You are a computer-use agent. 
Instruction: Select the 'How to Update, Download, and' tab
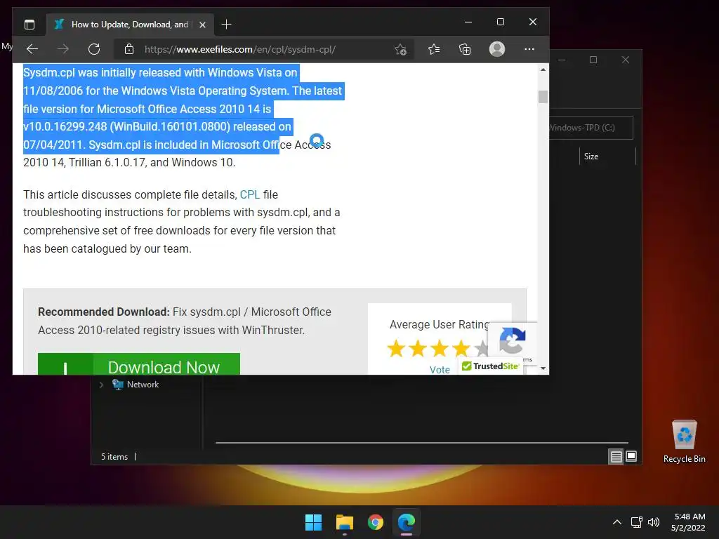[x=130, y=25]
